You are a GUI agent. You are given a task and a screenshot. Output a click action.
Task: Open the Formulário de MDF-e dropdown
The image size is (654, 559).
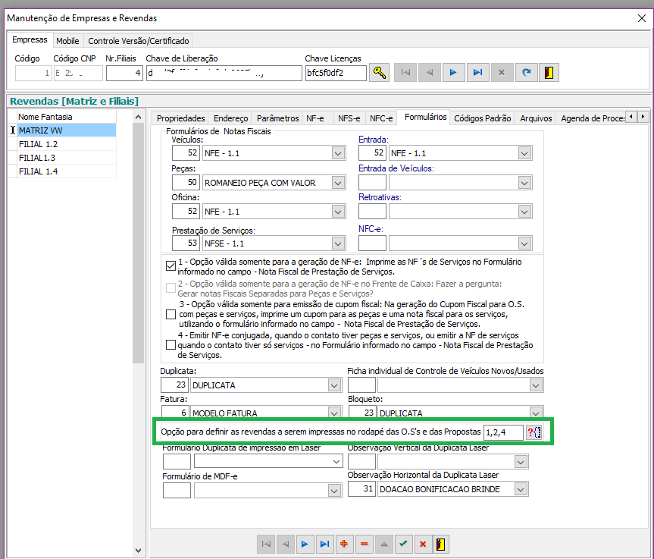pyautogui.click(x=334, y=490)
